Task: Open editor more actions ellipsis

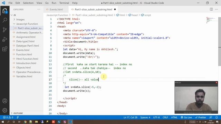Action: pyautogui.click(x=217, y=9)
